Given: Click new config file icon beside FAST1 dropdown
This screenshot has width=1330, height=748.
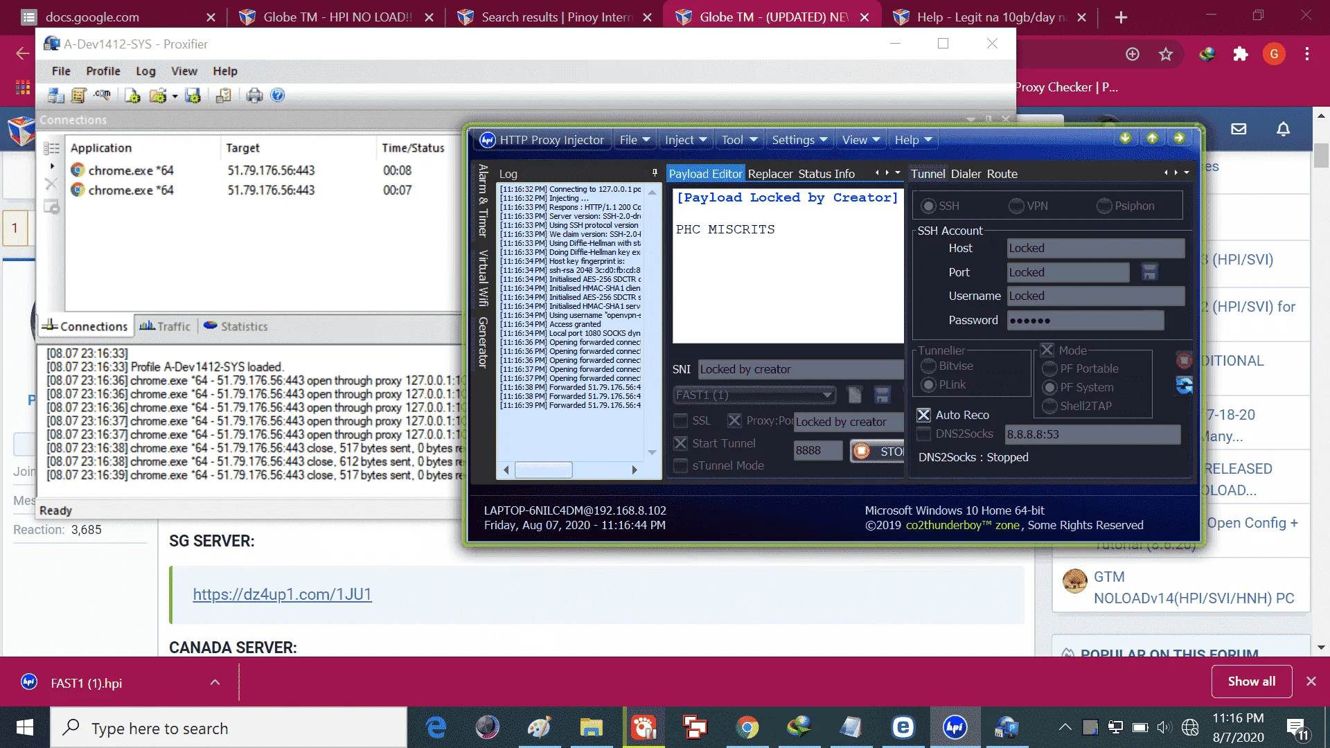Looking at the screenshot, I should pos(855,395).
